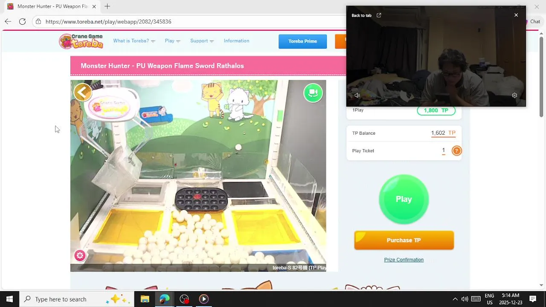The height and width of the screenshot is (307, 546).
Task: Switch camera view with green camera icon
Action: point(313,93)
